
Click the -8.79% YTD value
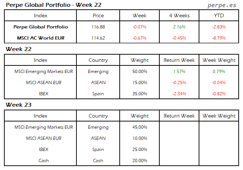tap(219, 38)
